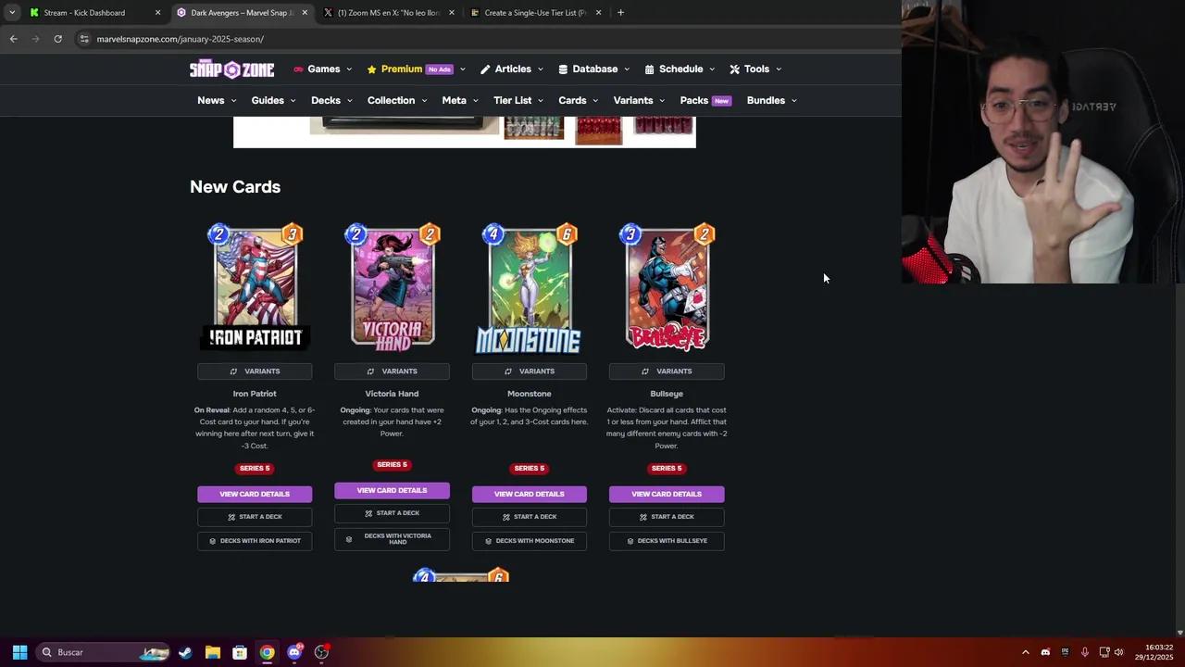Screen dimensions: 1185x667
Task: Open Microsoft Store from the taskbar
Action: pyautogui.click(x=240, y=652)
